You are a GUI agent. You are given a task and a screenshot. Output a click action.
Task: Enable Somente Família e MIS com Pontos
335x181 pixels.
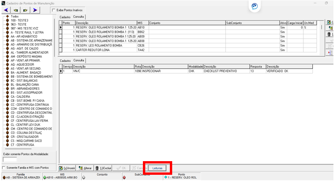pos(4,168)
